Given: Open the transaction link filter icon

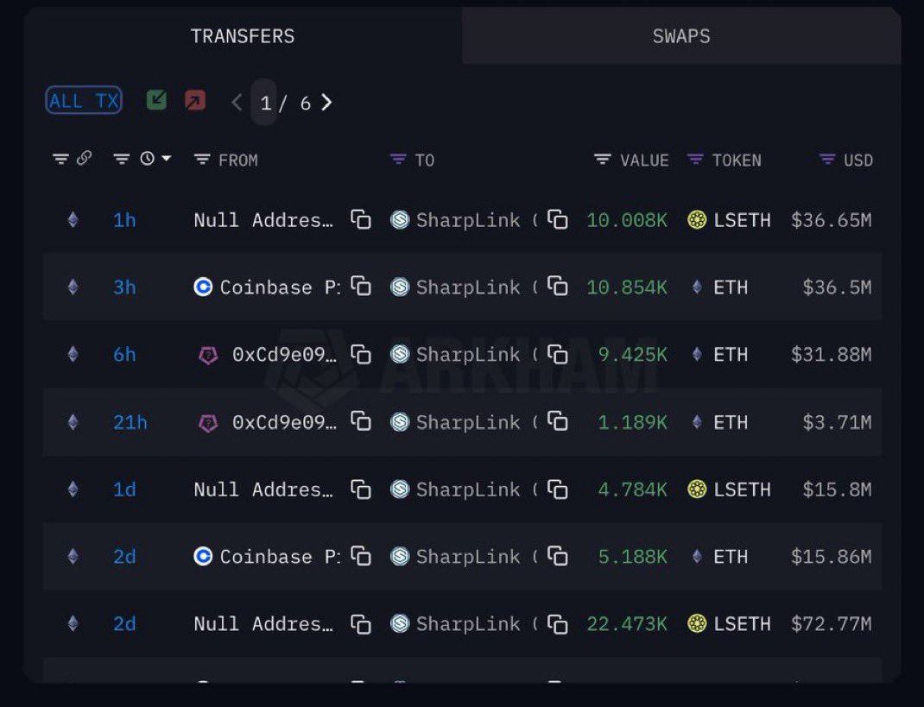Looking at the screenshot, I should pyautogui.click(x=60, y=159).
